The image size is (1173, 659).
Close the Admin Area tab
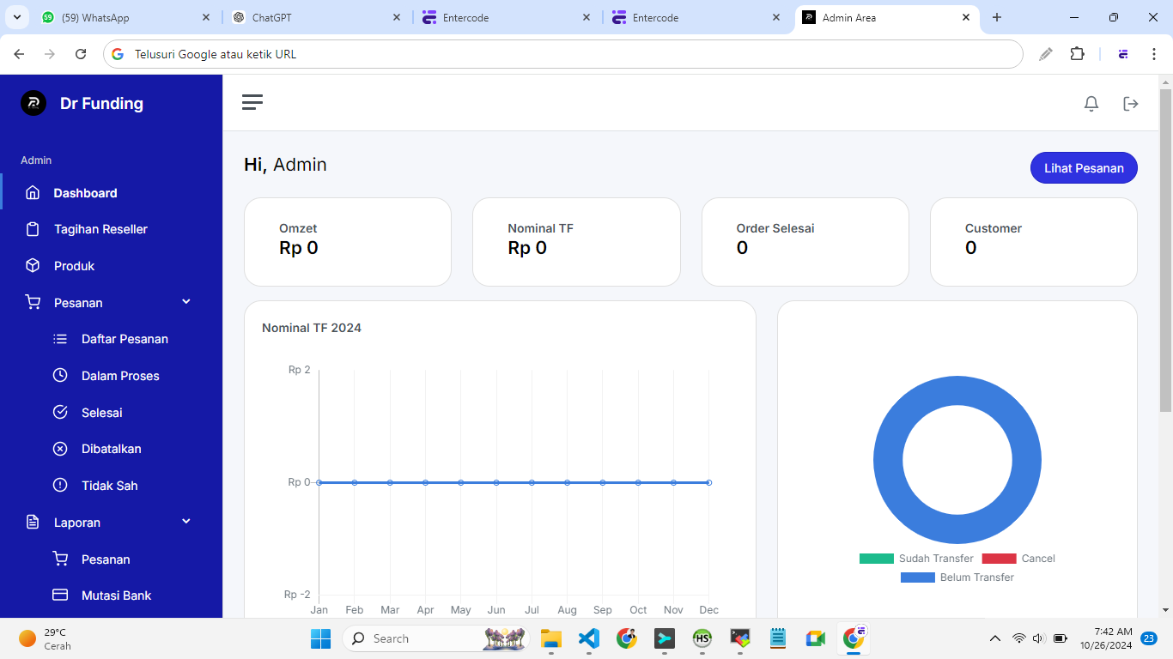click(x=966, y=17)
